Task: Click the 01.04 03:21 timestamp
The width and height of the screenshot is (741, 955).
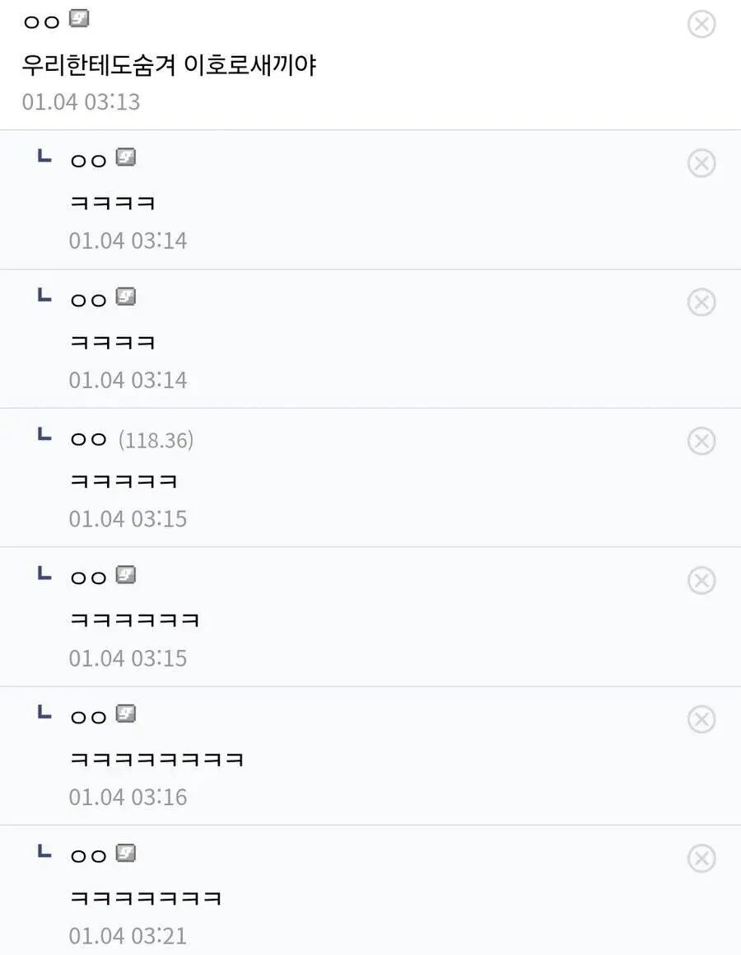Action: tap(128, 936)
